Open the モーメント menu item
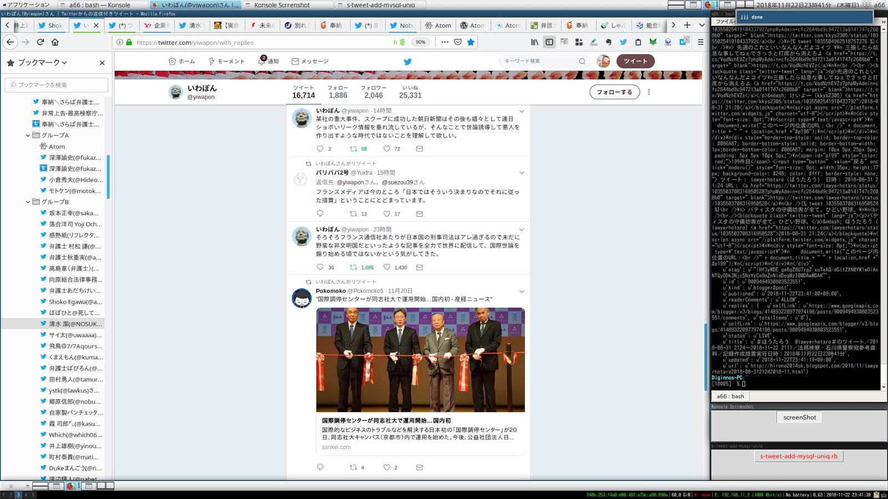 click(226, 61)
